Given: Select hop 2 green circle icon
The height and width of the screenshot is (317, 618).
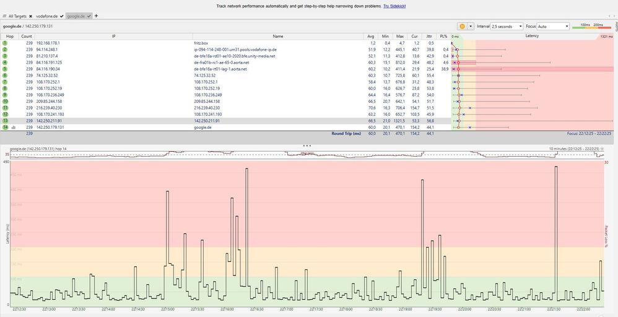Looking at the screenshot, I should [5, 50].
